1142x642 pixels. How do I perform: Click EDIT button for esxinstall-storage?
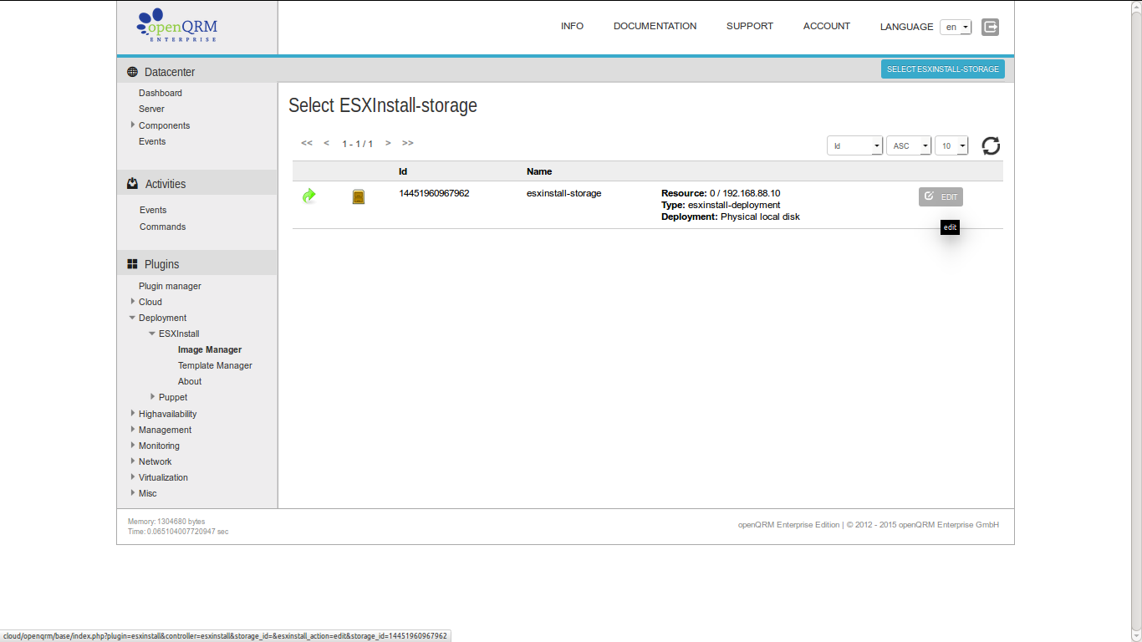click(941, 196)
